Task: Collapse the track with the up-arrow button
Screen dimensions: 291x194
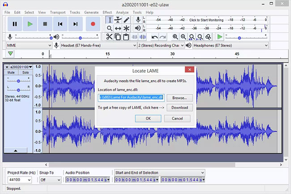Action: [x=16, y=151]
